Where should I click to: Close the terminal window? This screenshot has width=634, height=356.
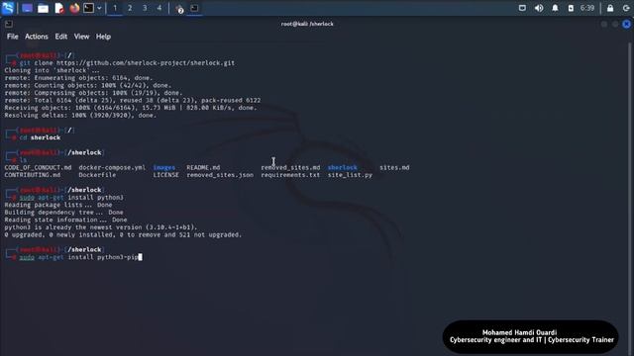point(626,24)
